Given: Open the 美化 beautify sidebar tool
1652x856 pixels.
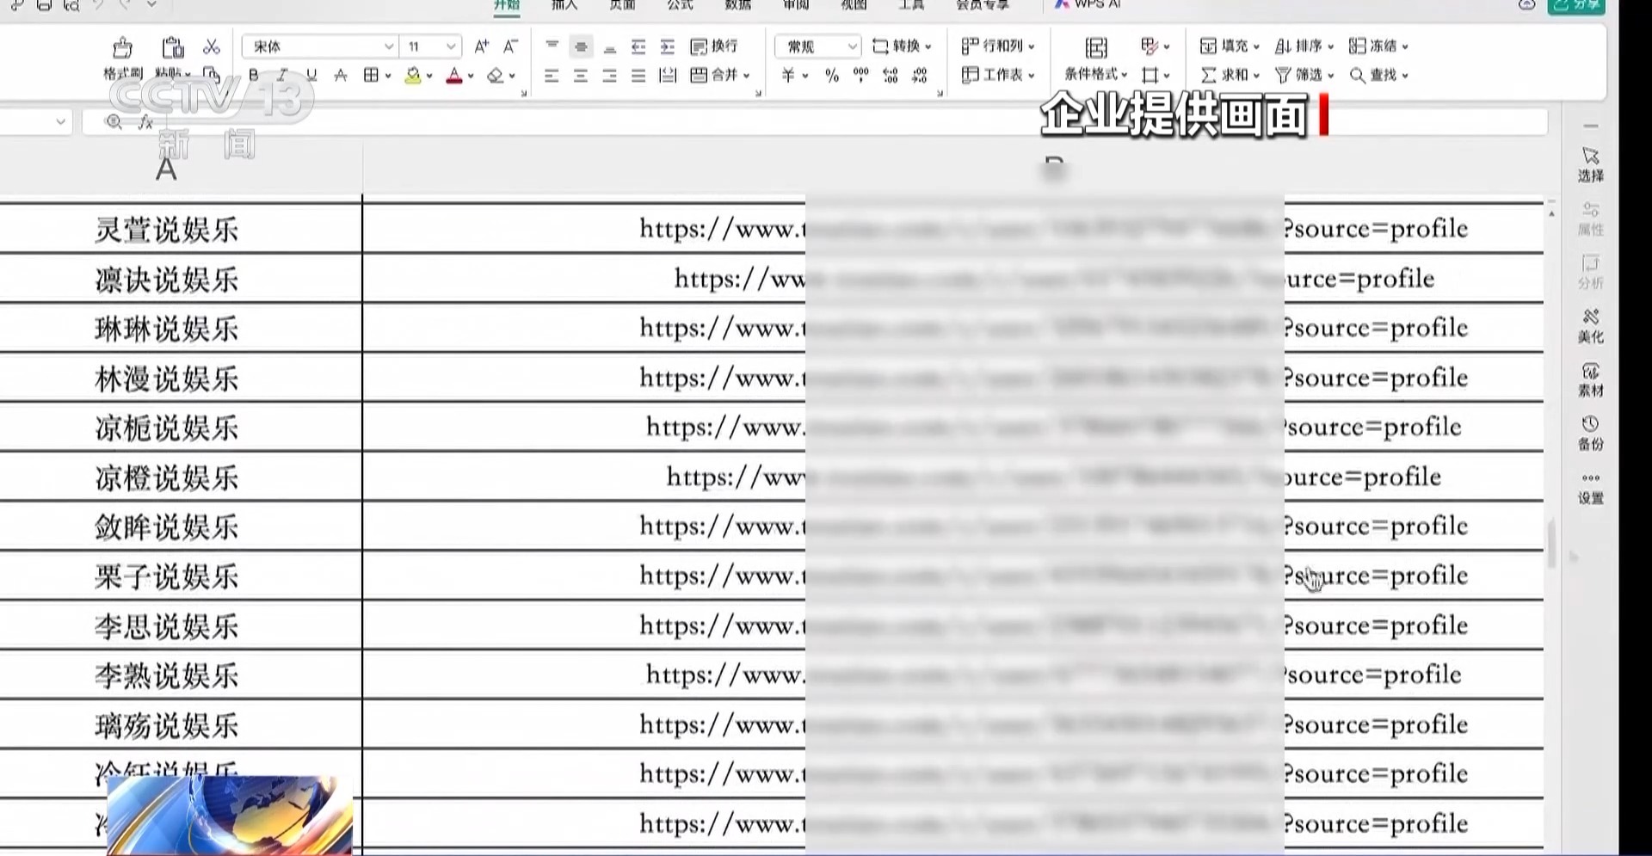Looking at the screenshot, I should (x=1590, y=325).
